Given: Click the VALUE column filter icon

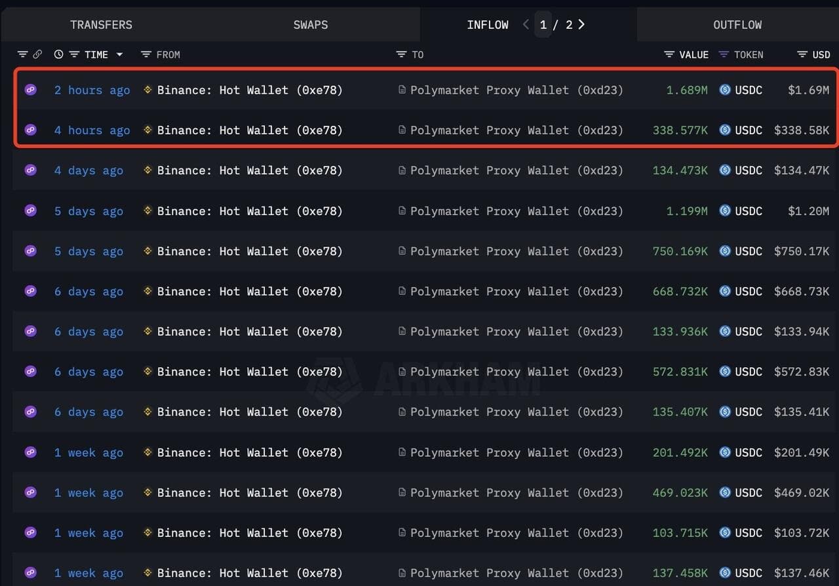Looking at the screenshot, I should [x=669, y=54].
